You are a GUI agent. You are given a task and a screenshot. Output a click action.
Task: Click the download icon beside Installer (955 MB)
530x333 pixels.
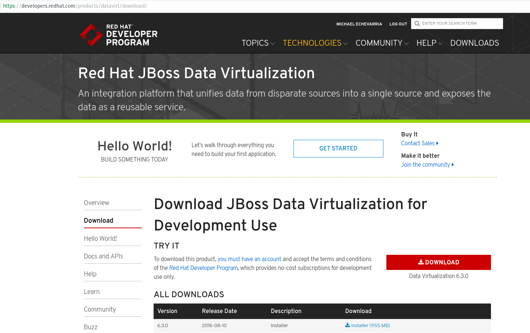tap(347, 325)
